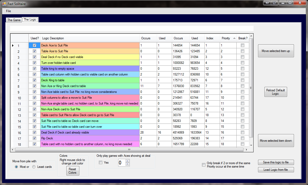Select the Most or radio button
Screen dimensions: 308x185
(x=16, y=167)
